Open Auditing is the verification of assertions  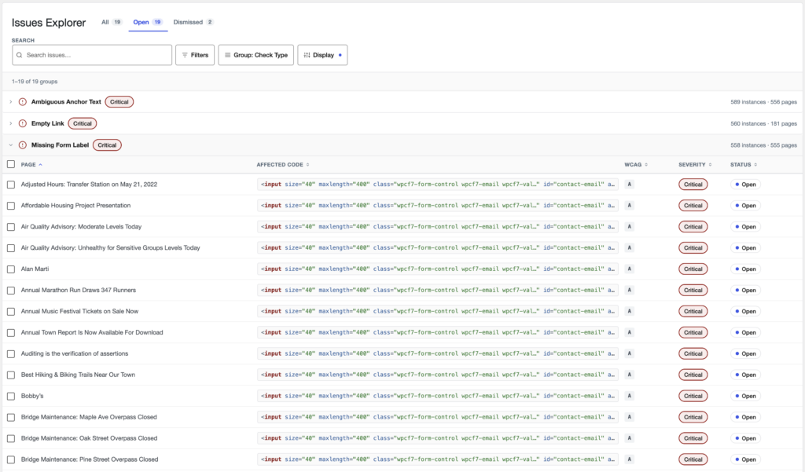75,353
